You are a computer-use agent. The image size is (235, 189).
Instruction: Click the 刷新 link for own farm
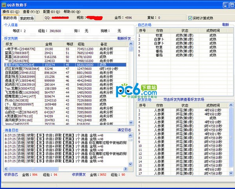pyautogui.click(x=226, y=25)
